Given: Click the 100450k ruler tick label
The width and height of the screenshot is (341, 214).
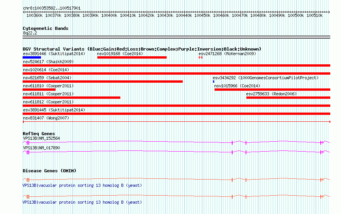Looking at the screenshot, I should click(x=202, y=15).
